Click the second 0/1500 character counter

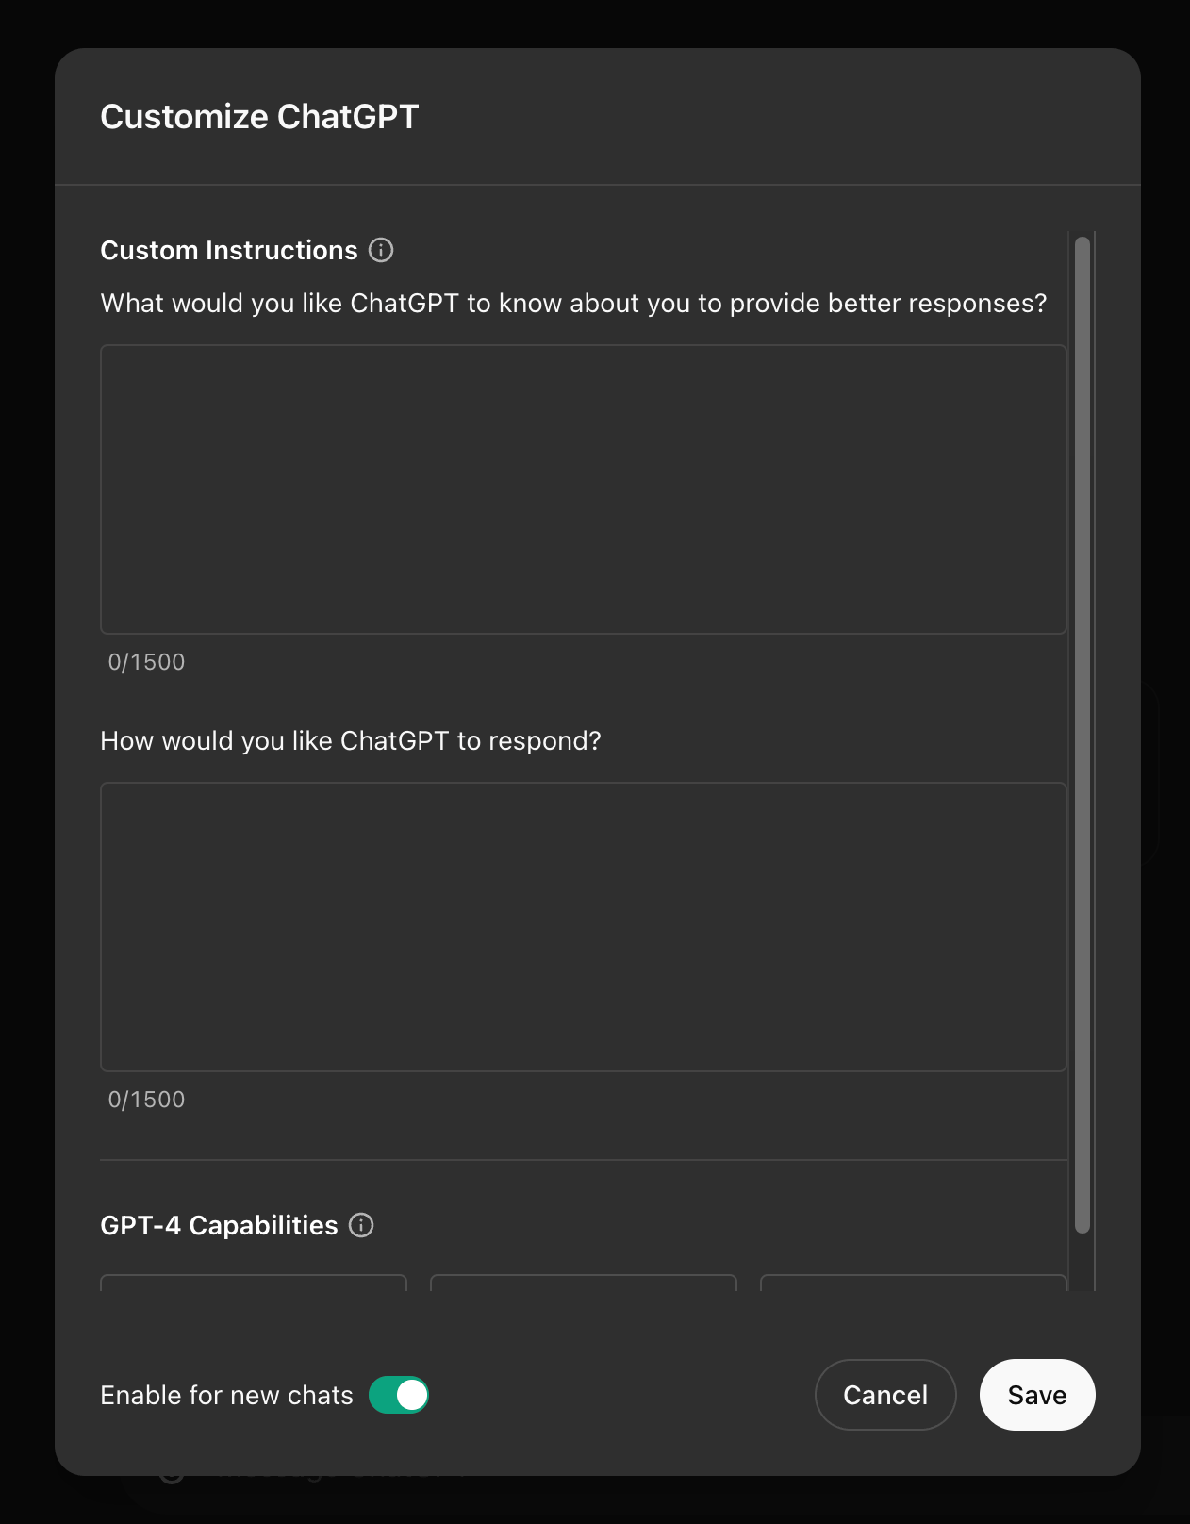coord(146,1100)
